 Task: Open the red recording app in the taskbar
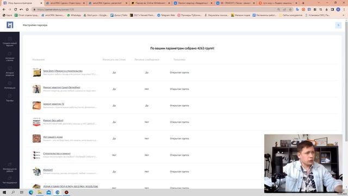point(66,192)
